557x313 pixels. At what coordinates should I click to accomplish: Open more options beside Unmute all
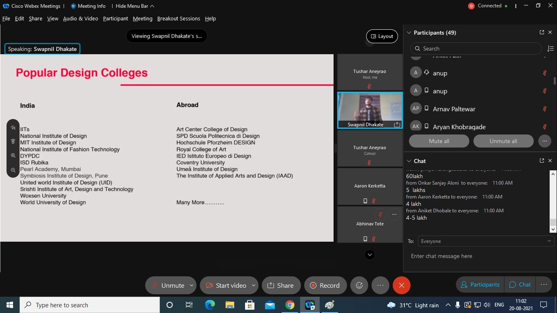pos(545,141)
